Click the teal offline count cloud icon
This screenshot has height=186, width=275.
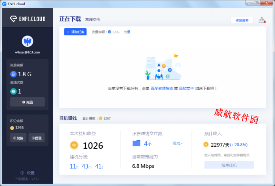13,91
